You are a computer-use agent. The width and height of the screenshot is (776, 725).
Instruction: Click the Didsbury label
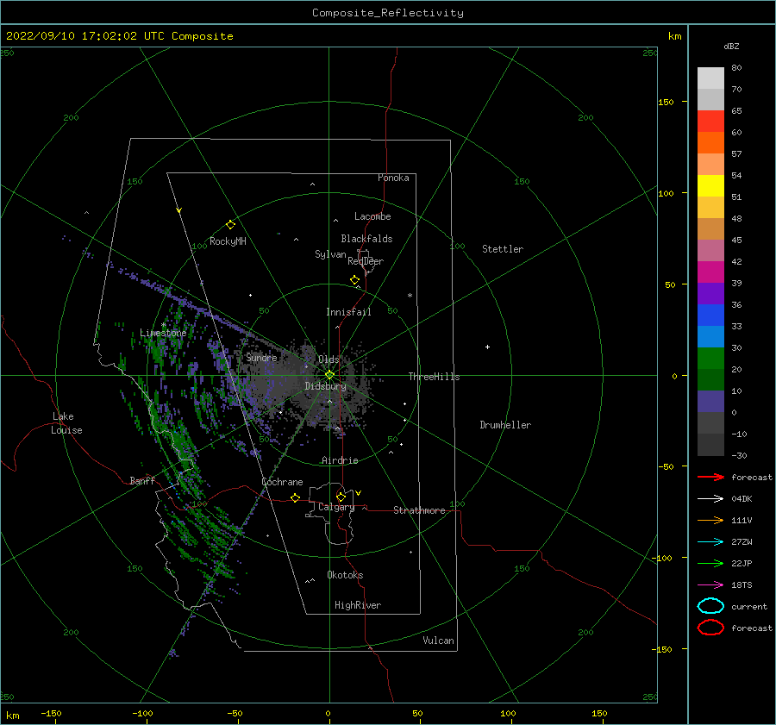pyautogui.click(x=325, y=386)
